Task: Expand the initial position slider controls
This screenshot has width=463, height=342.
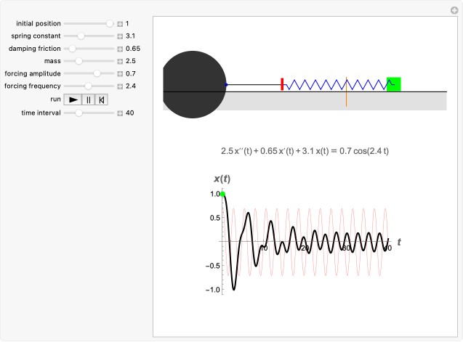Action: pyautogui.click(x=120, y=23)
